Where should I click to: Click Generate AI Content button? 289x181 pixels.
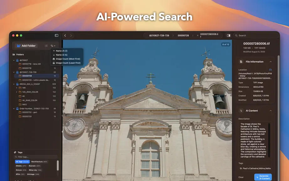(x=263, y=177)
